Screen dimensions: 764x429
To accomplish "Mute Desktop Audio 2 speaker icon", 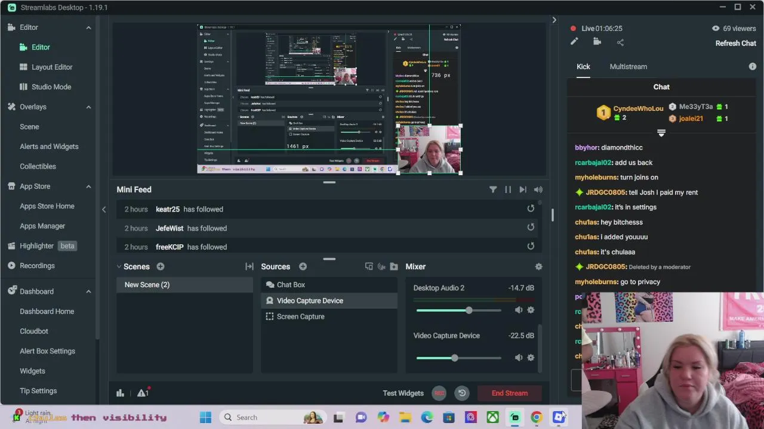I will pyautogui.click(x=518, y=310).
